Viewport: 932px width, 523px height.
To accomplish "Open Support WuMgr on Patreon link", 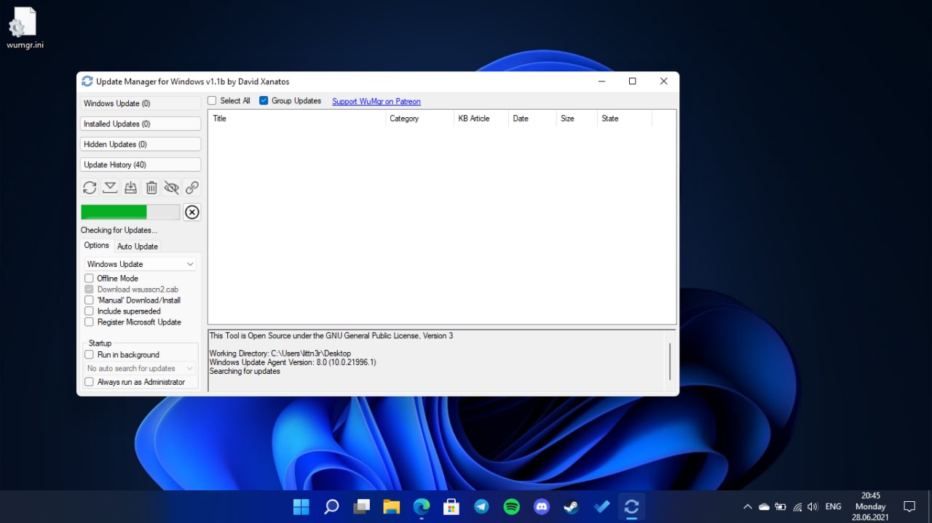I will click(x=376, y=101).
